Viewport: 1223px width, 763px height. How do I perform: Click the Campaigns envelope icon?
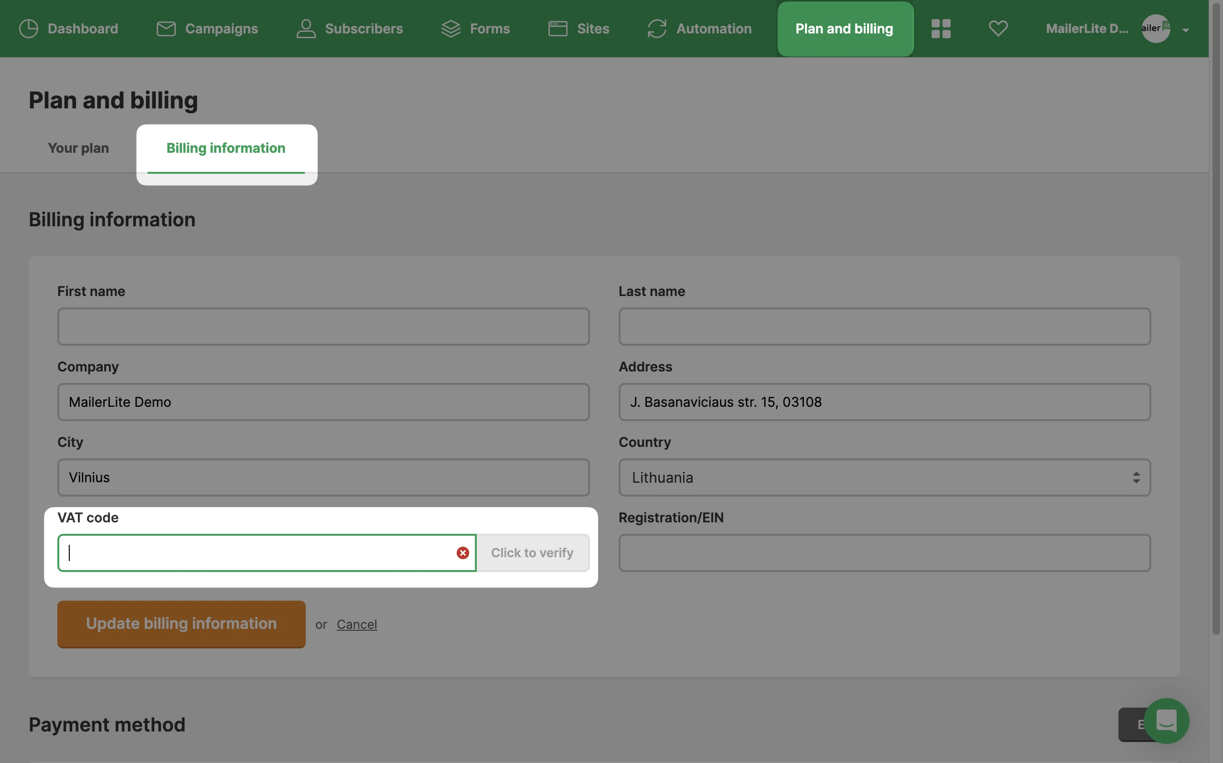166,29
